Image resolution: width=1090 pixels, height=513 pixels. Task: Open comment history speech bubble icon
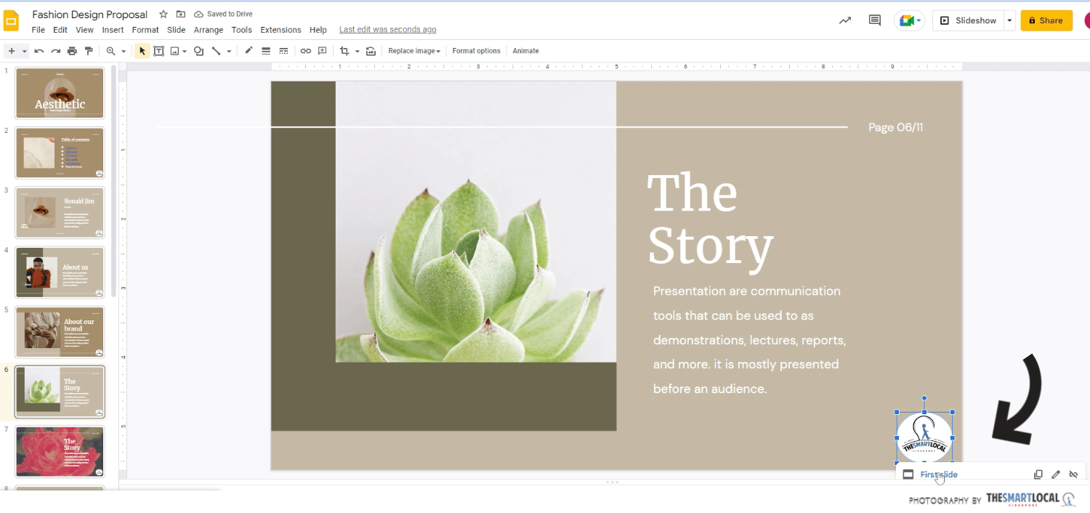tap(875, 20)
